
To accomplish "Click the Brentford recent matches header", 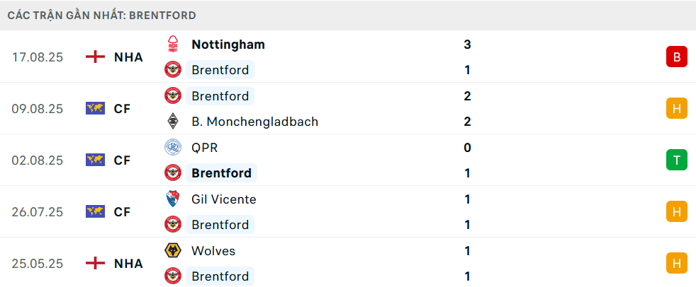I will (x=102, y=15).
